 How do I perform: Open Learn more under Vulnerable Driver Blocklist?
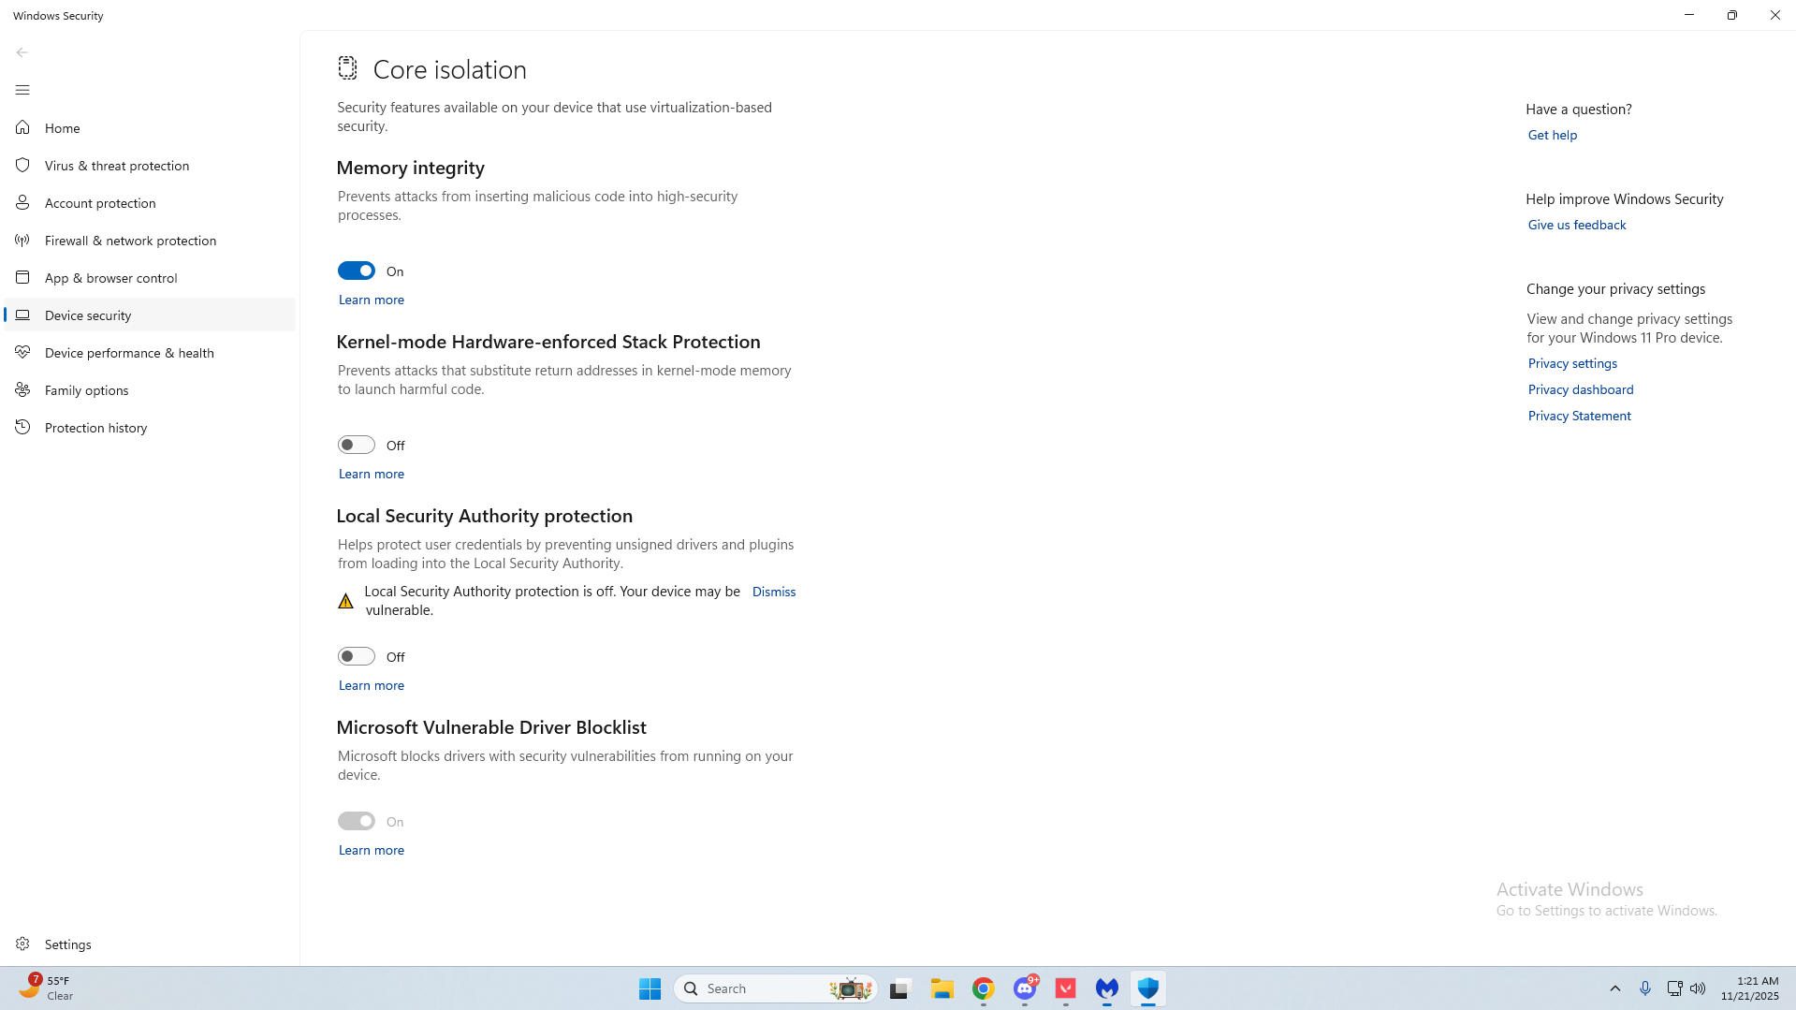click(372, 850)
